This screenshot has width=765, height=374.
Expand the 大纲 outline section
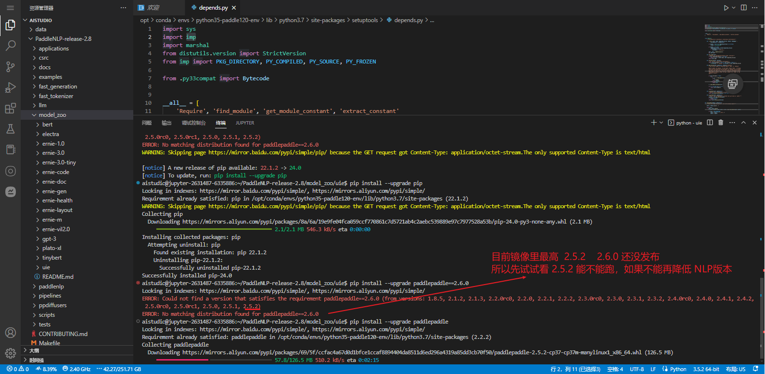coord(77,350)
